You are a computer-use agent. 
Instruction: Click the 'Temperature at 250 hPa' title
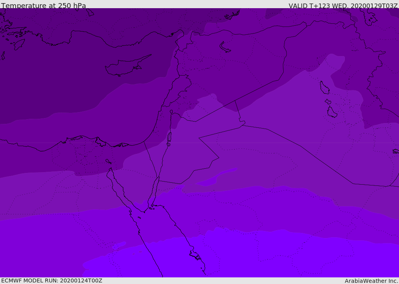44,5
